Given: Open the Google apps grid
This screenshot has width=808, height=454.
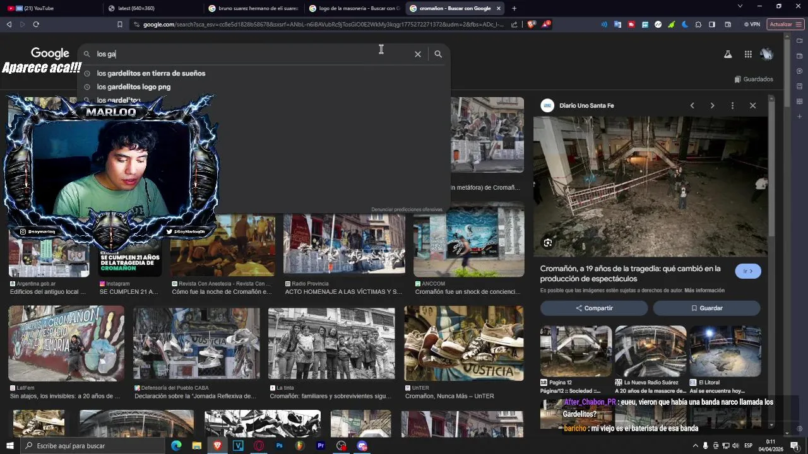Looking at the screenshot, I should [x=748, y=54].
